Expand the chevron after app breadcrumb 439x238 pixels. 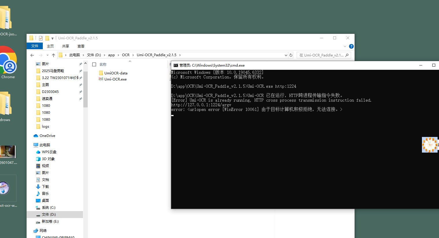coord(118,55)
